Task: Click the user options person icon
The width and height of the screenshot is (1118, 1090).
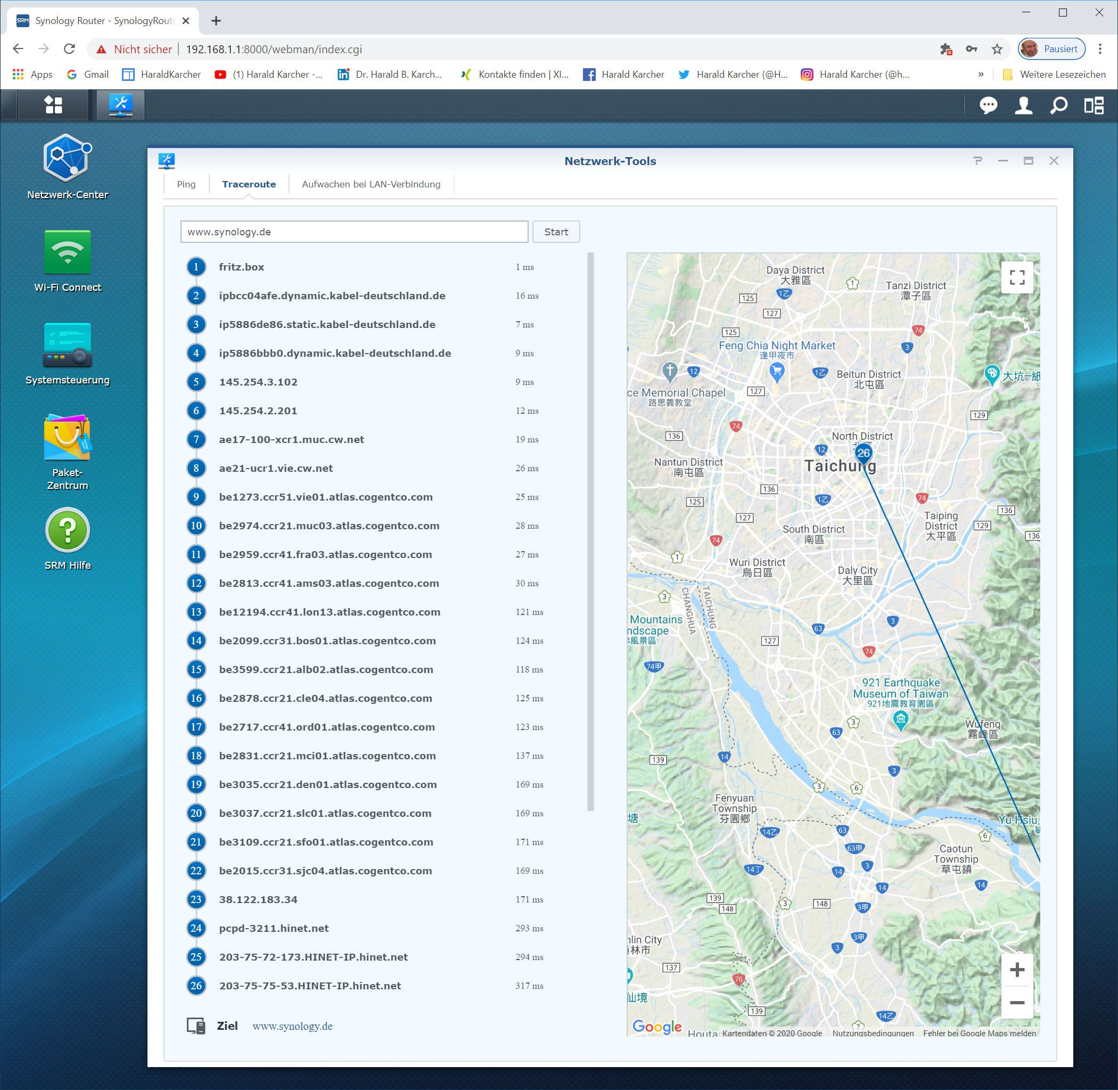Action: pos(1024,105)
